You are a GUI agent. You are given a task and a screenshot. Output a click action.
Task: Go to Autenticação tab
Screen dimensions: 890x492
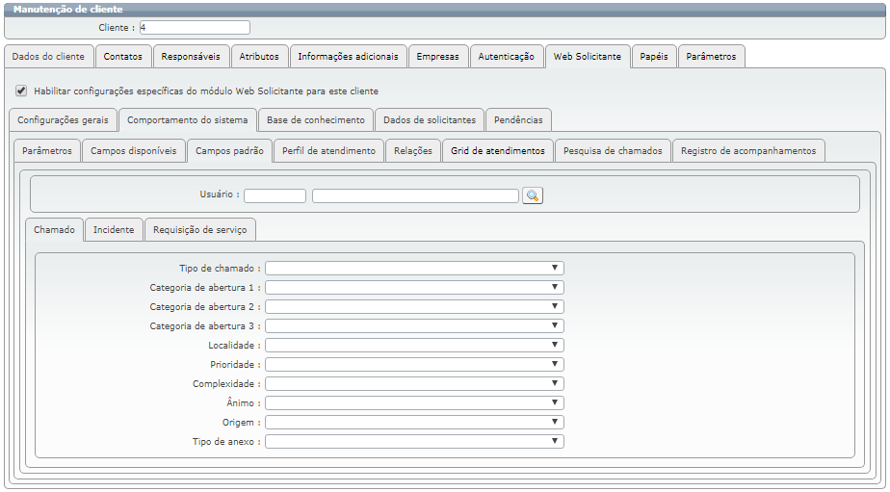507,57
